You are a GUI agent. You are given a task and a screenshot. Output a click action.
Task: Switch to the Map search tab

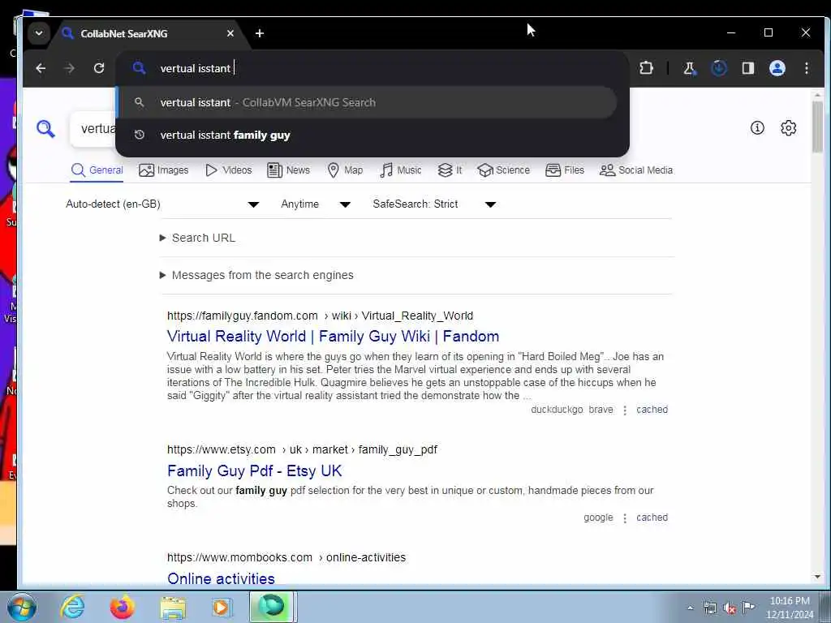click(x=345, y=170)
